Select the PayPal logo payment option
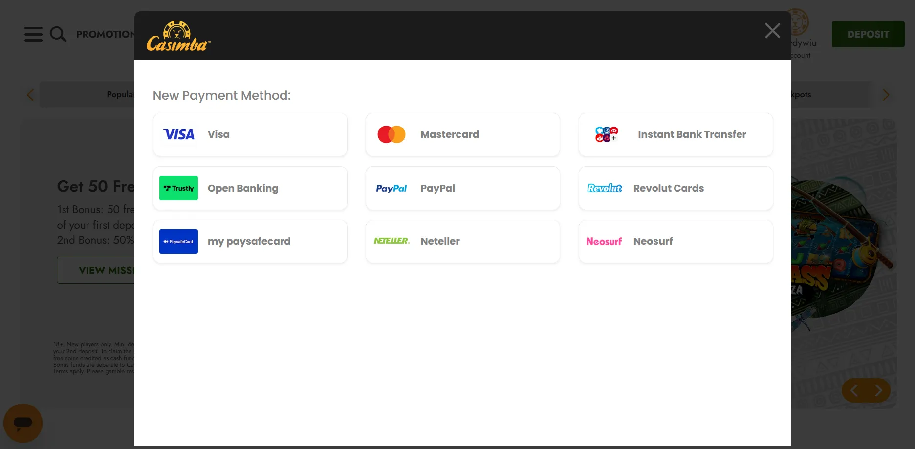Viewport: 915px width, 449px height. [x=392, y=188]
